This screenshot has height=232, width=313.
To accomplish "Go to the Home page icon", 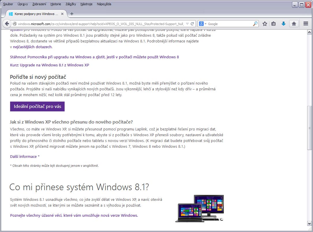I will tap(294, 24).
